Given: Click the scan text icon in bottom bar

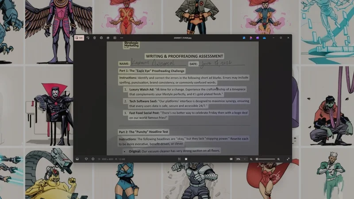Looking at the screenshot, I should point(179,159).
